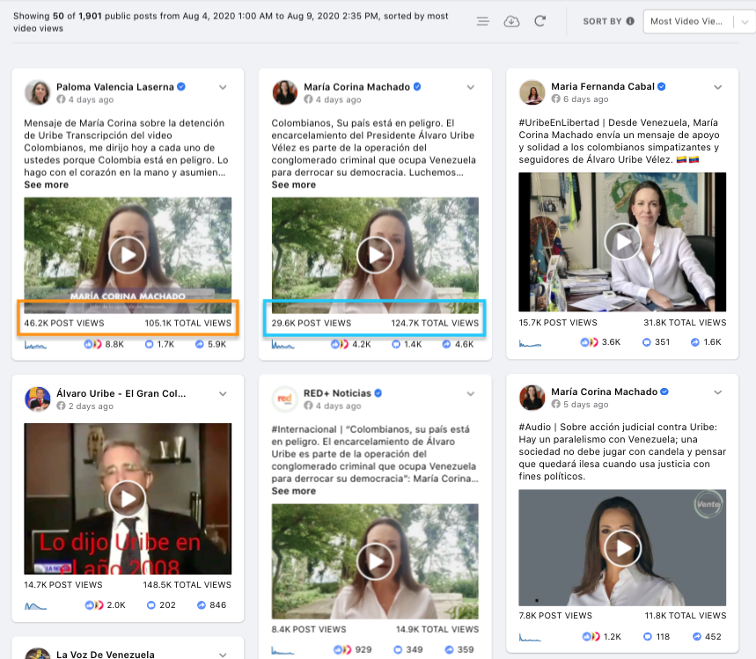Expand options for RED+ Noticias post
This screenshot has height=659, width=756.
point(471,394)
